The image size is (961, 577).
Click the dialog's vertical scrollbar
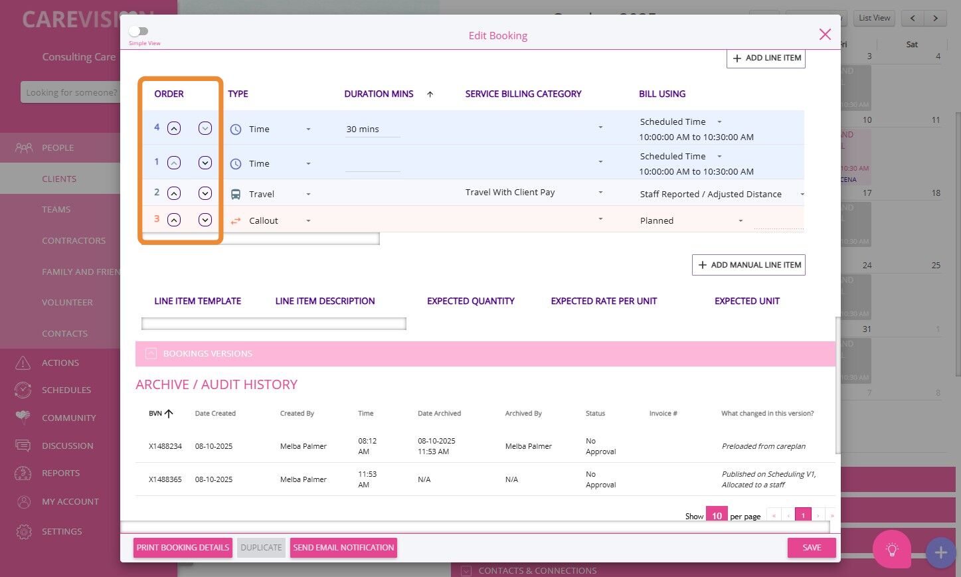tap(837, 385)
